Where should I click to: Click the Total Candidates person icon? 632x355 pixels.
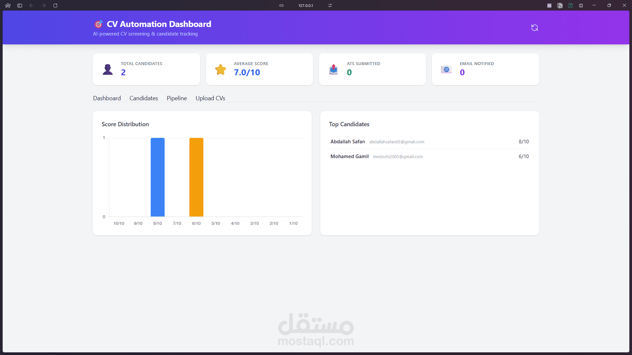(108, 69)
